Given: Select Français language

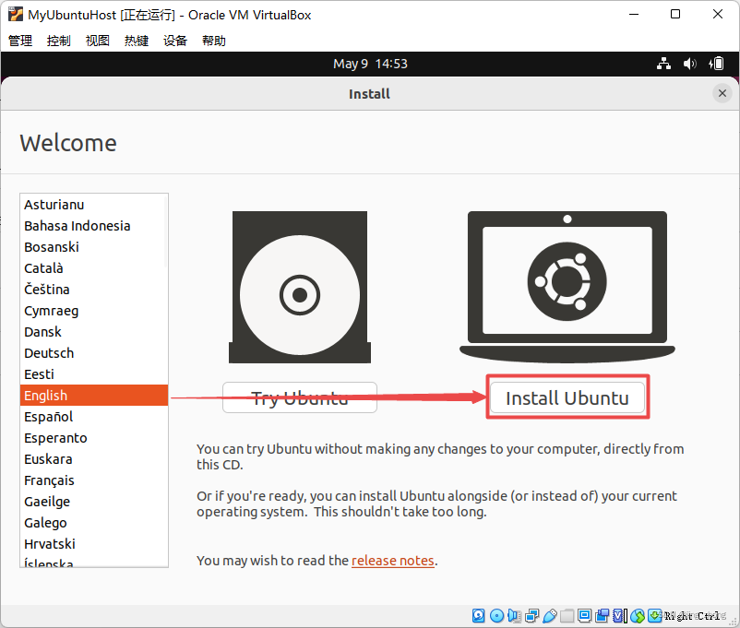Looking at the screenshot, I should pos(94,480).
